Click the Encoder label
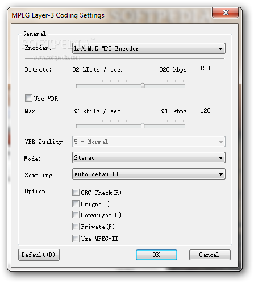 click(x=38, y=48)
